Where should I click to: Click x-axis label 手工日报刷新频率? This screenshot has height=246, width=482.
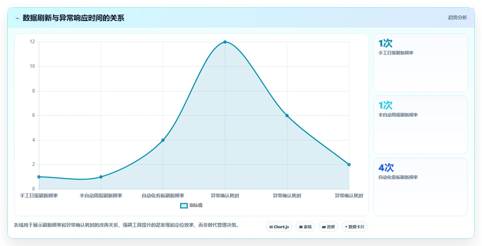click(39, 196)
